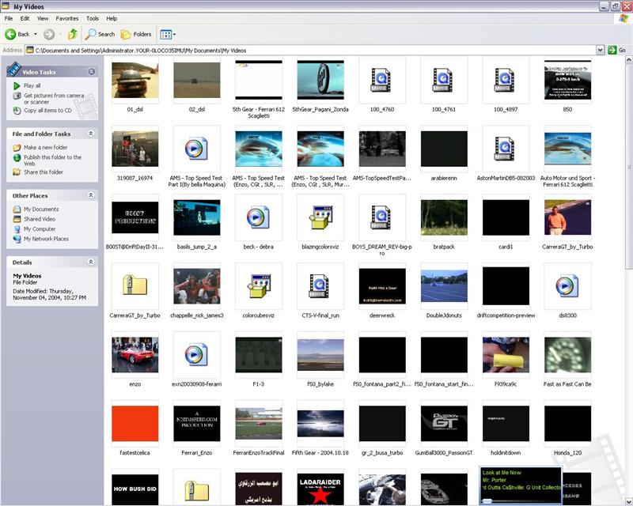Collapse the Other Places panel
Viewport: 633px width, 506px height.
[x=91, y=194]
